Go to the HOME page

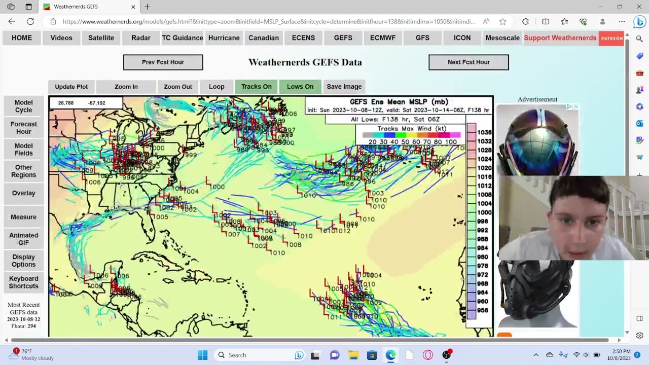22,38
